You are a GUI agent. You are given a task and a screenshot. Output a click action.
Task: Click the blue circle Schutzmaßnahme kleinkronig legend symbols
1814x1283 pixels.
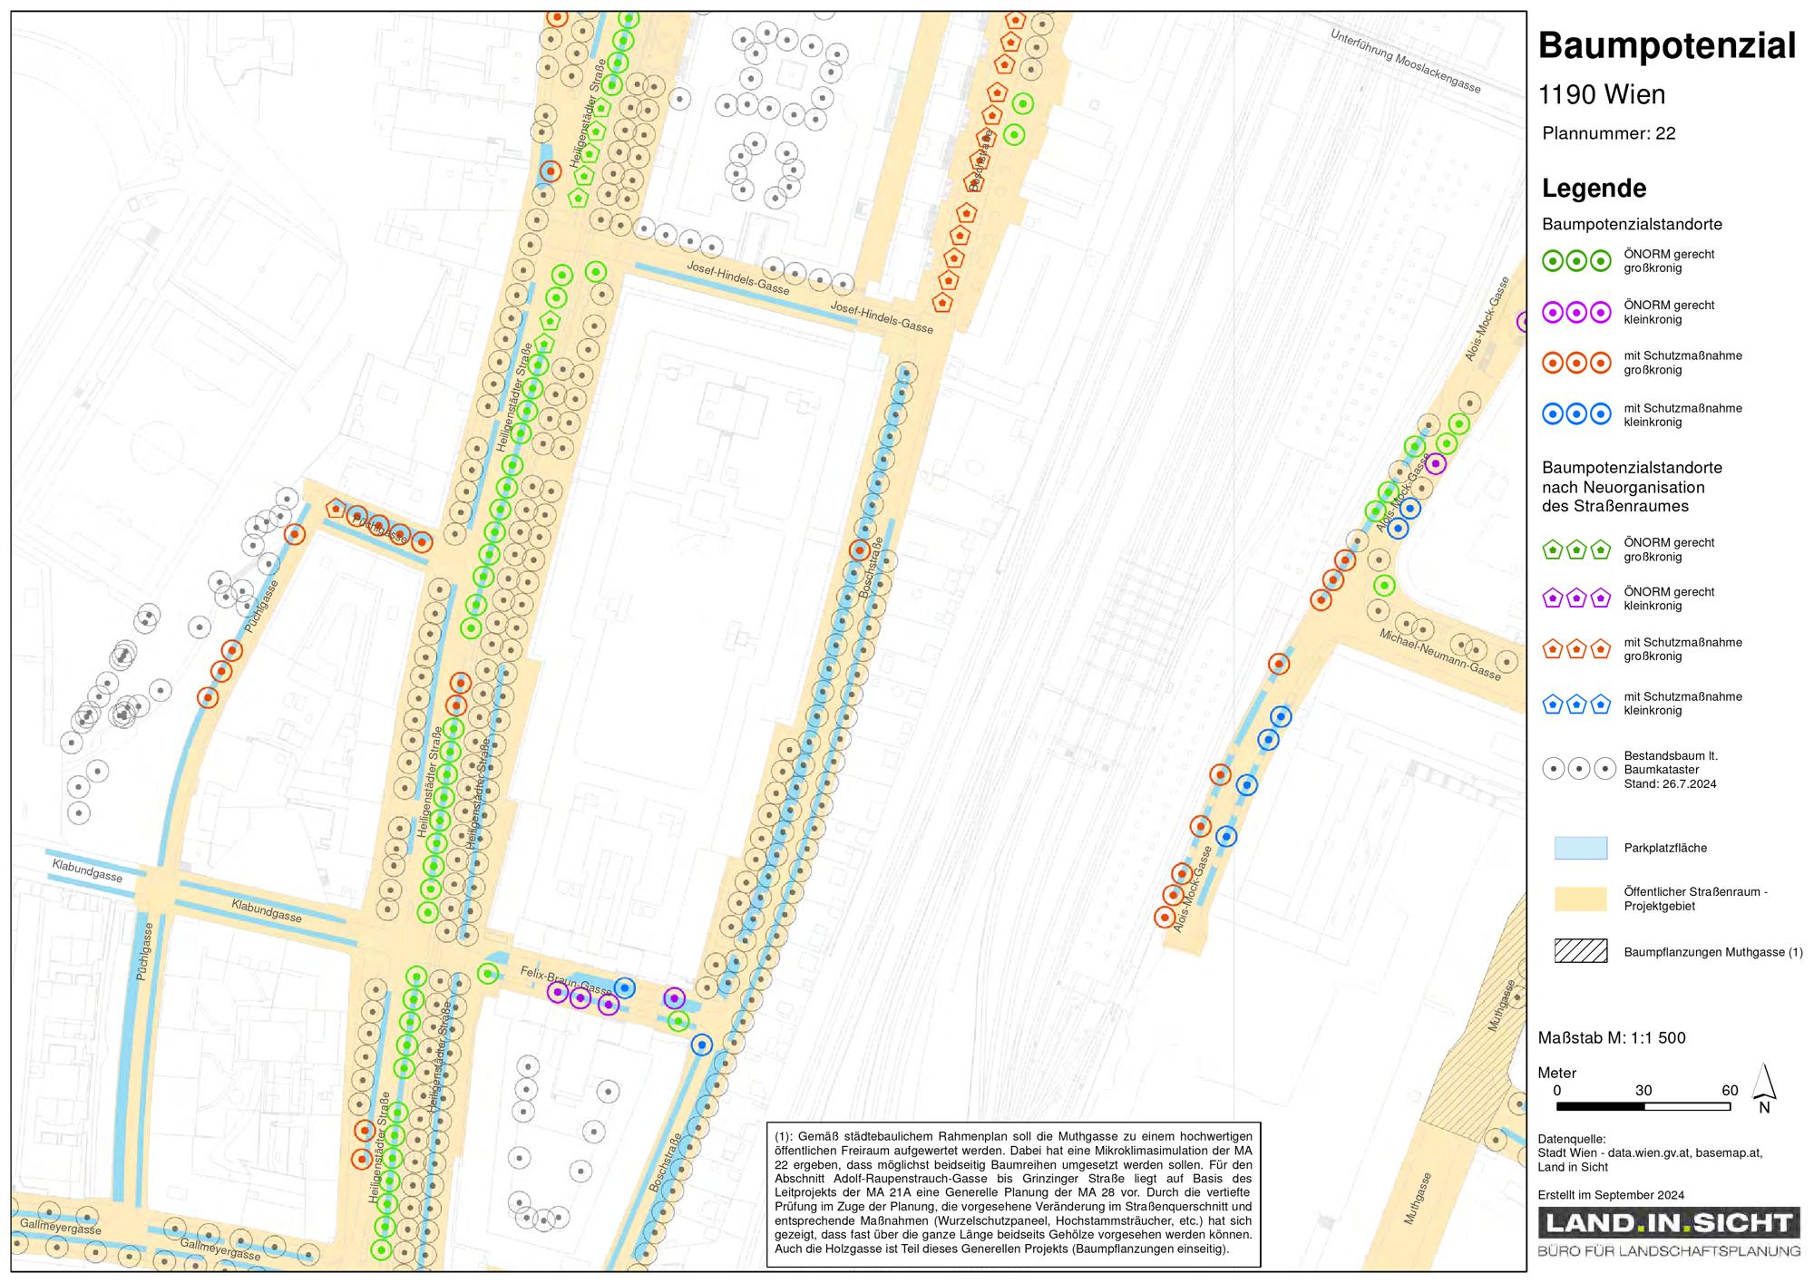1576,414
